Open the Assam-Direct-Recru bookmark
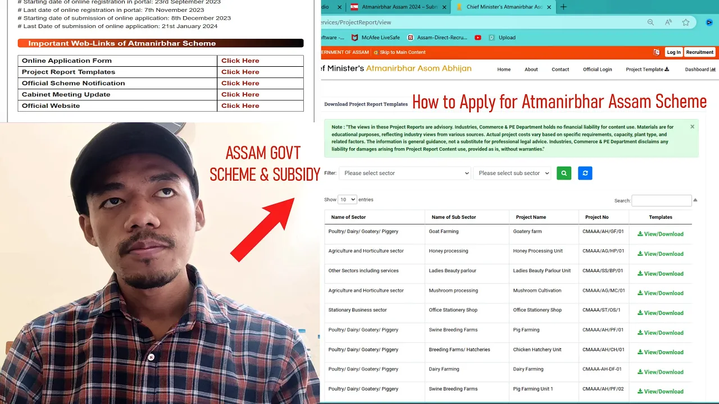 point(437,38)
